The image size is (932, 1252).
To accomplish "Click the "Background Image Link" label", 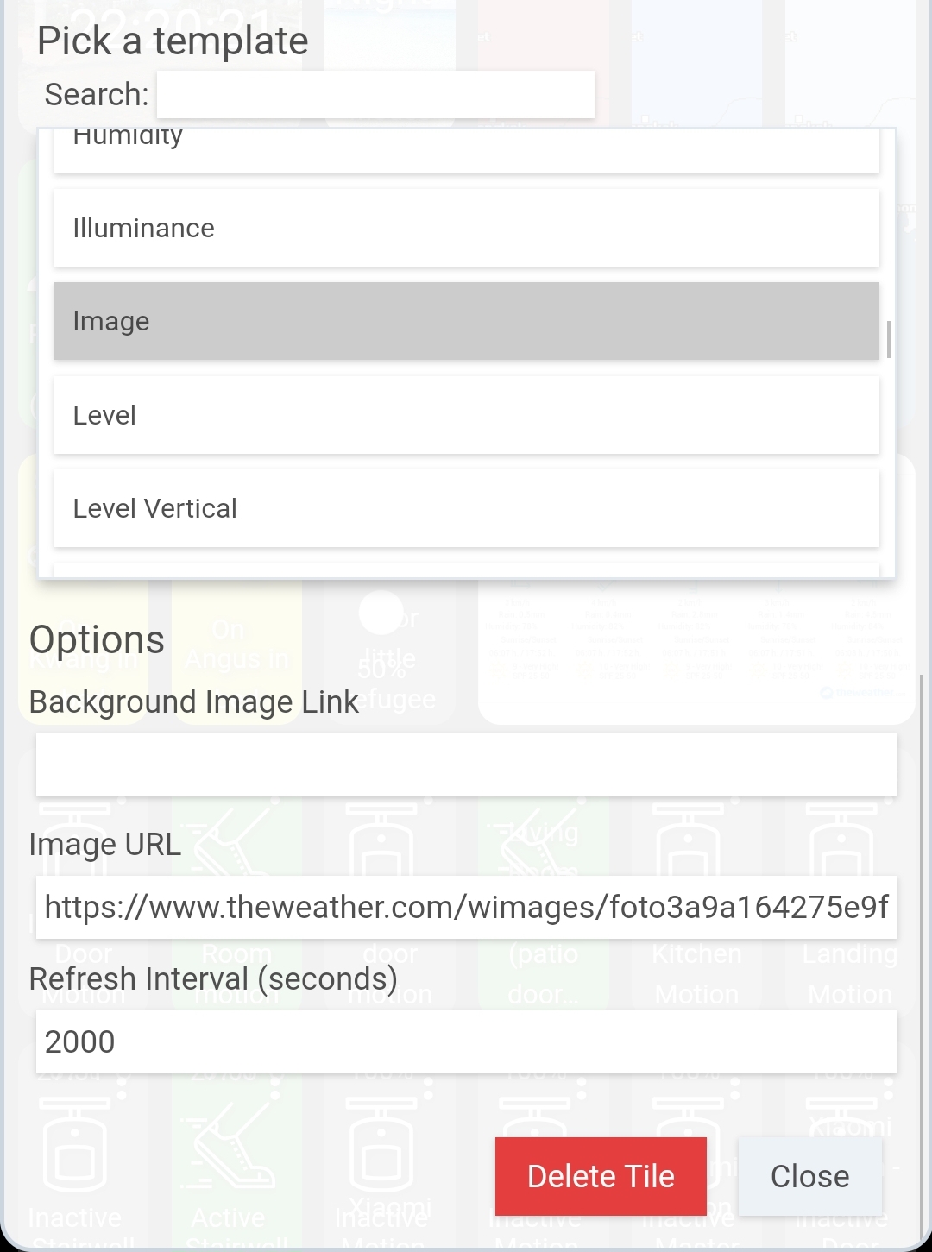I will coord(193,702).
